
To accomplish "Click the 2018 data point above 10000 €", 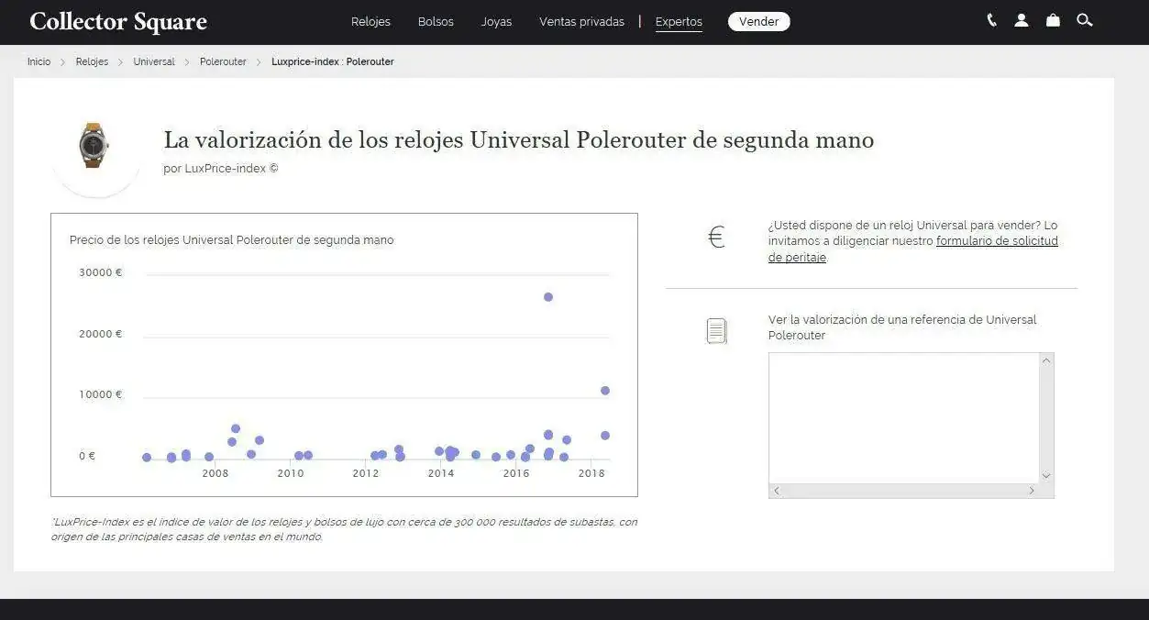I will click(x=605, y=391).
